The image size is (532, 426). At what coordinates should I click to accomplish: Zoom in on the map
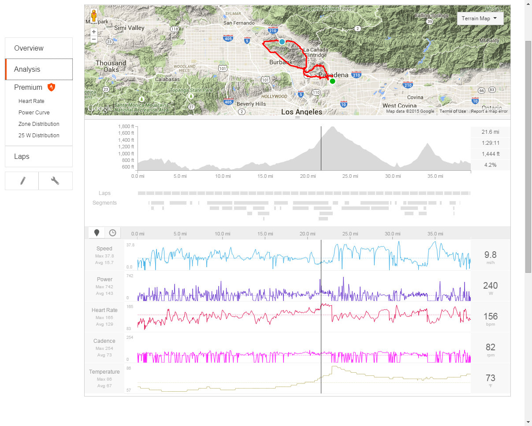tap(94, 32)
